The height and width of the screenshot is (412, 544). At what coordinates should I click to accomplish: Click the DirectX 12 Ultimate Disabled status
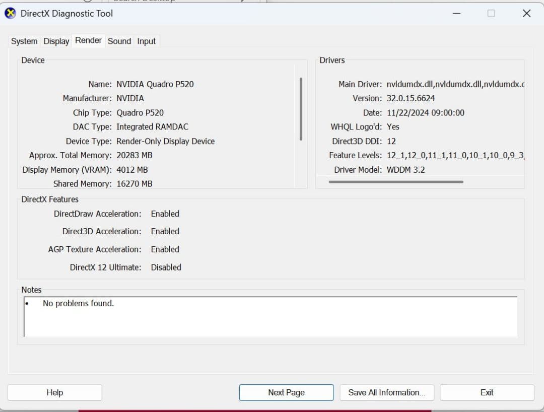[x=166, y=267]
